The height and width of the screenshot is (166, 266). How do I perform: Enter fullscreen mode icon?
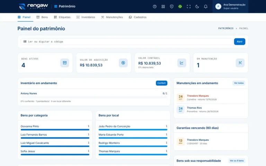(188, 7)
